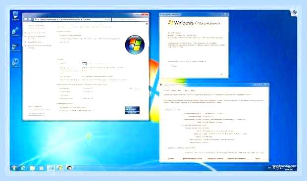Click the help icon in System window

pos(147,23)
